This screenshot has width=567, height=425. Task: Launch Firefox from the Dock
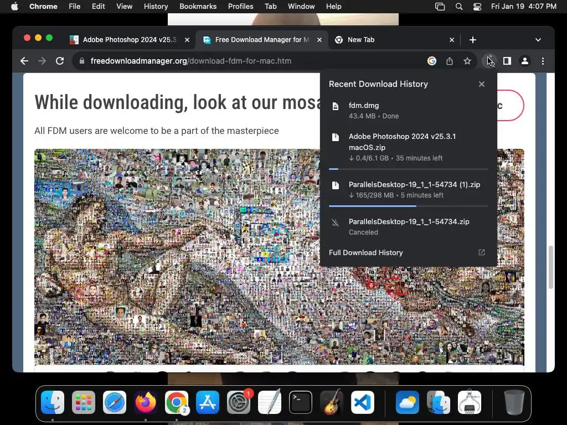point(146,402)
